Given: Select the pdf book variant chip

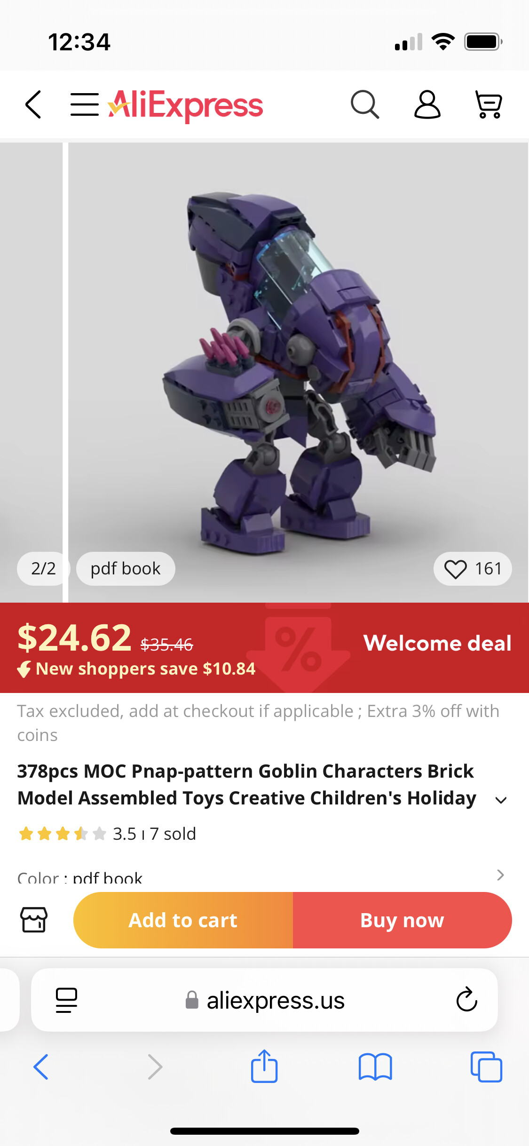Looking at the screenshot, I should (x=126, y=569).
